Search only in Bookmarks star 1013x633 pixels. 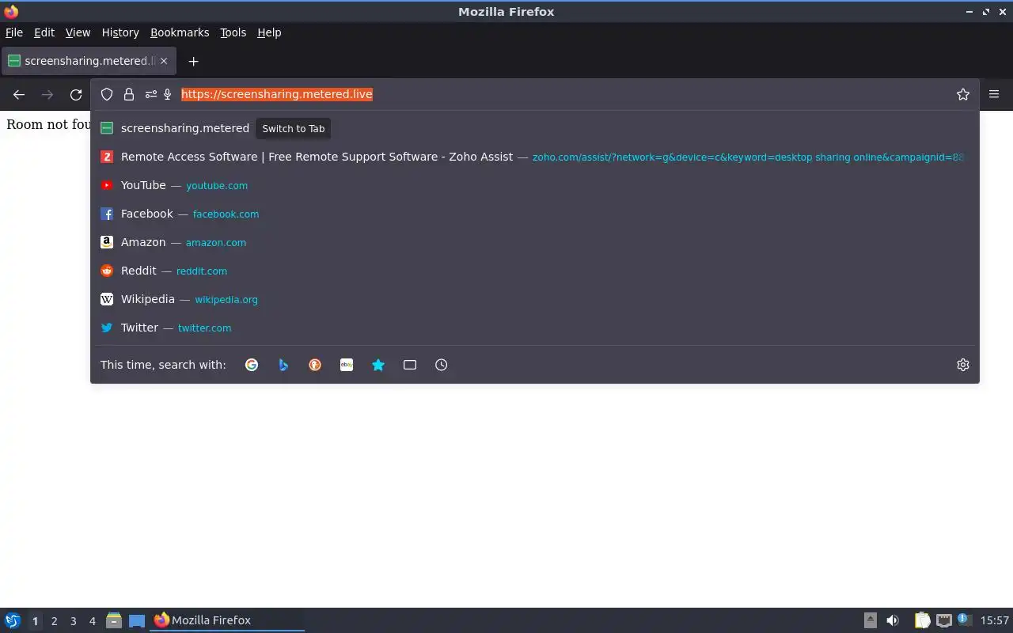click(x=378, y=365)
